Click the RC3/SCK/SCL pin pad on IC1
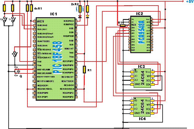 pyautogui.click(x=34, y=89)
